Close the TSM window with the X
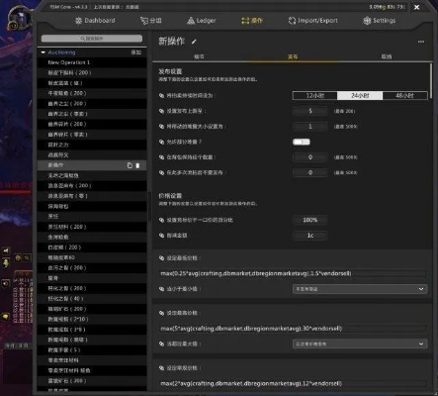 tap(416, 7)
